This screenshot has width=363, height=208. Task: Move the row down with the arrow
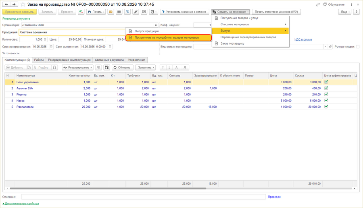[169, 68]
